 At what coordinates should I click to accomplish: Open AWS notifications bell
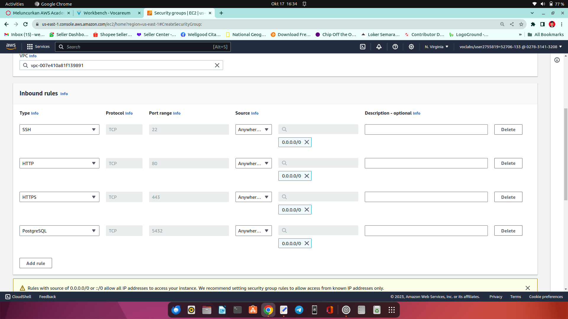tap(379, 47)
